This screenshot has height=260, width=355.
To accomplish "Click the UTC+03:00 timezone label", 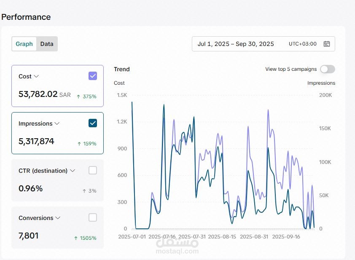I will click(x=302, y=44).
